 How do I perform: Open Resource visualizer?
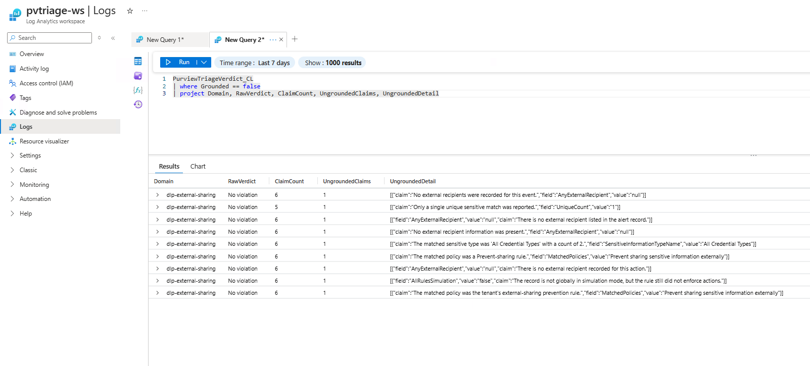44,141
